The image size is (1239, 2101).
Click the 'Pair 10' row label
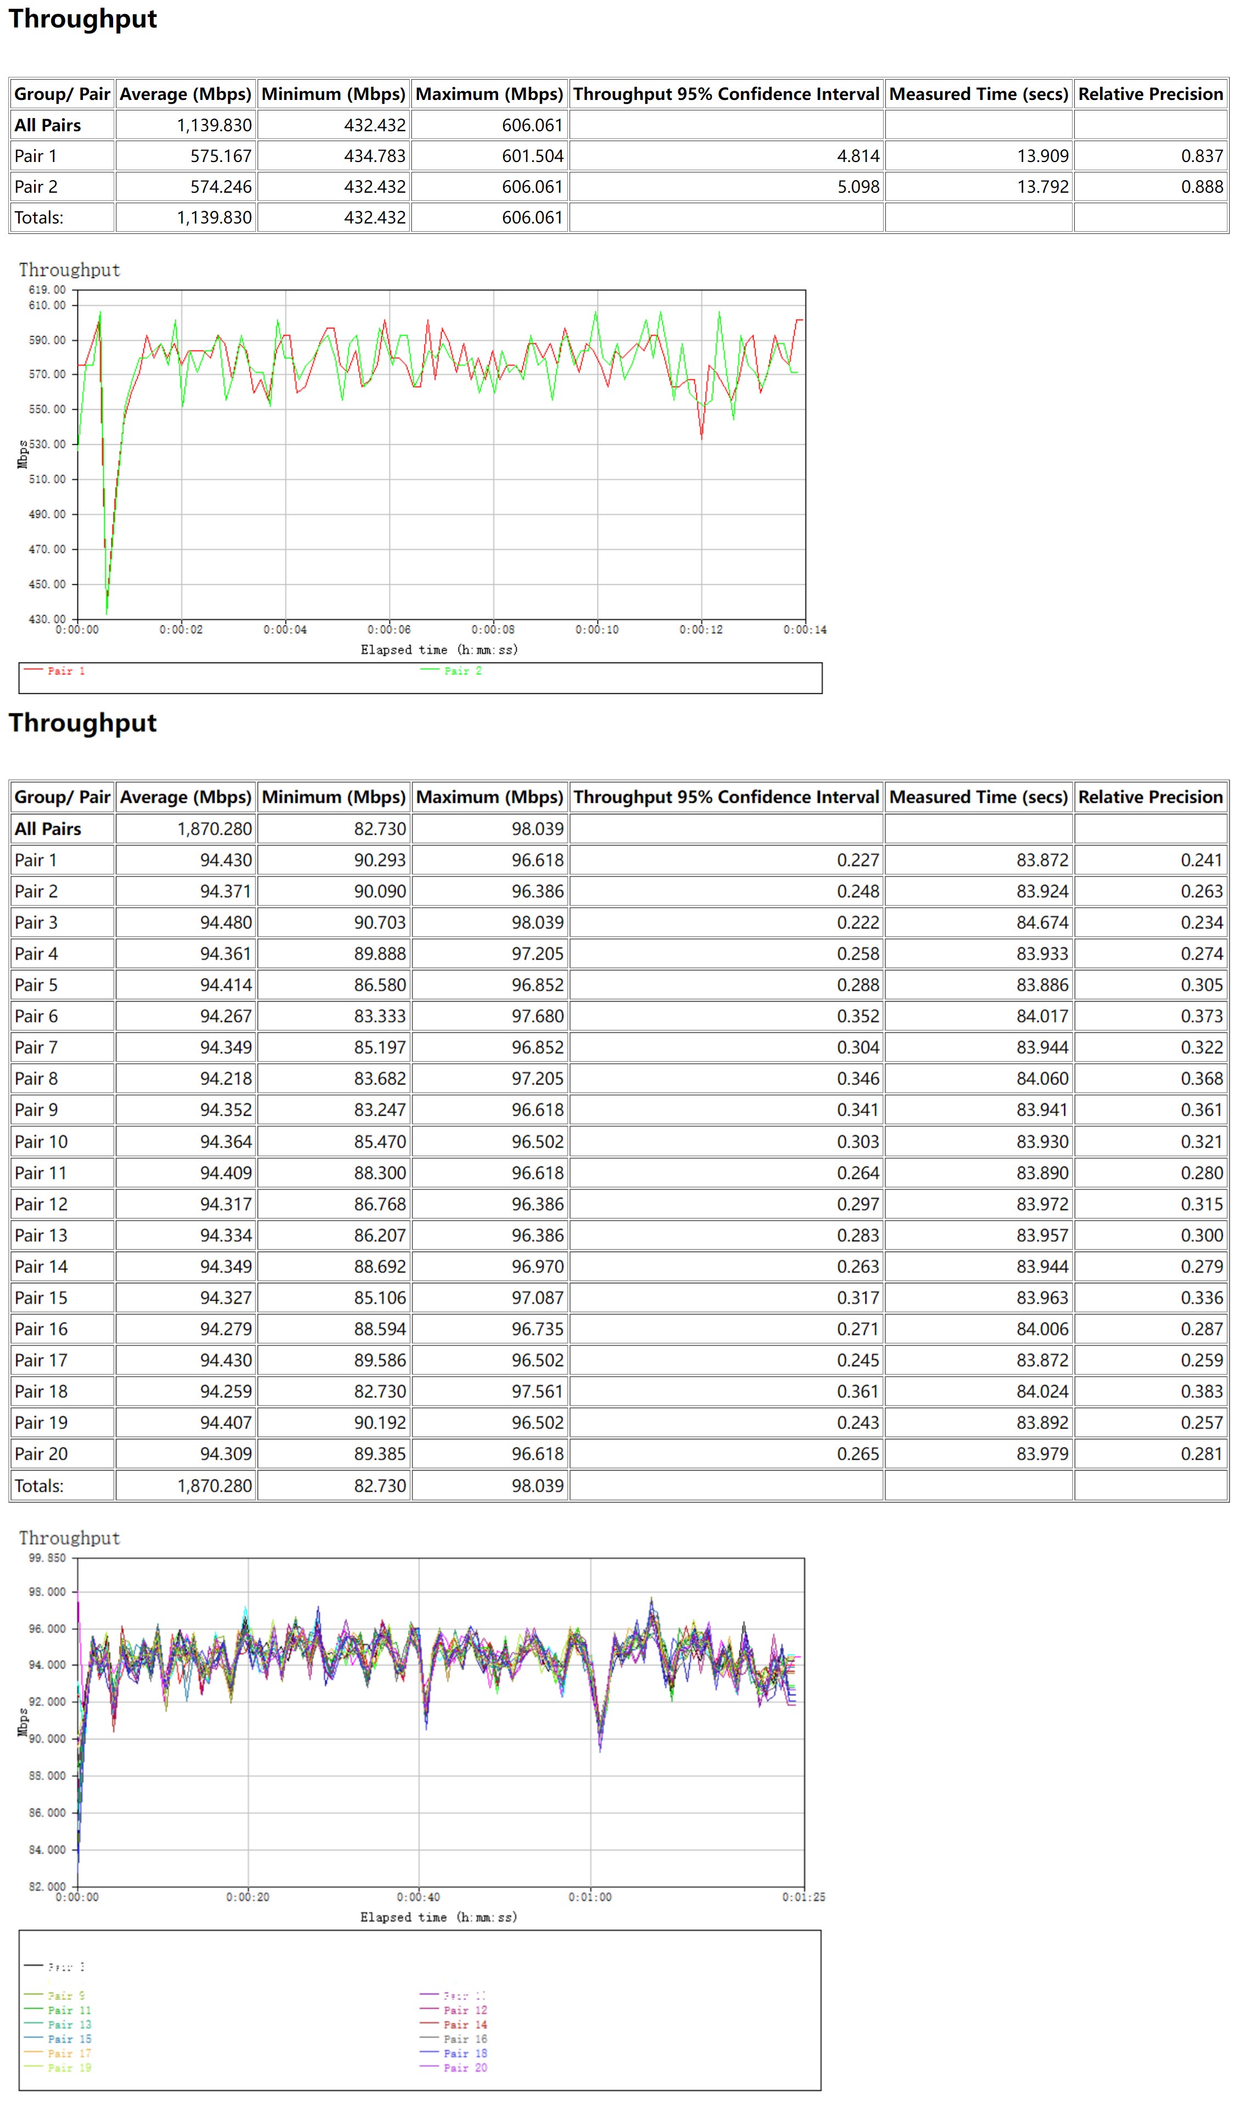pyautogui.click(x=41, y=1142)
